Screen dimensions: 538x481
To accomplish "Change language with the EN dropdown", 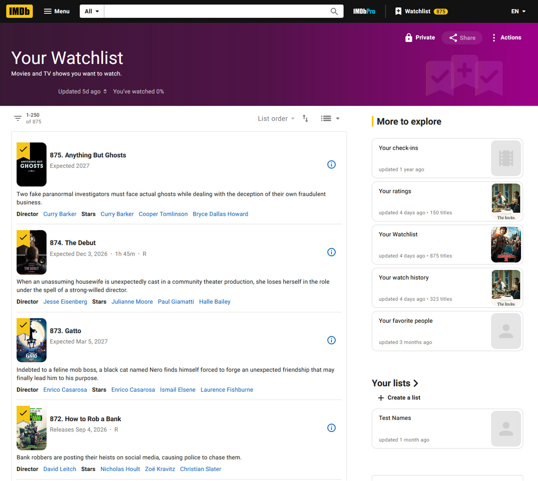I will tap(519, 11).
